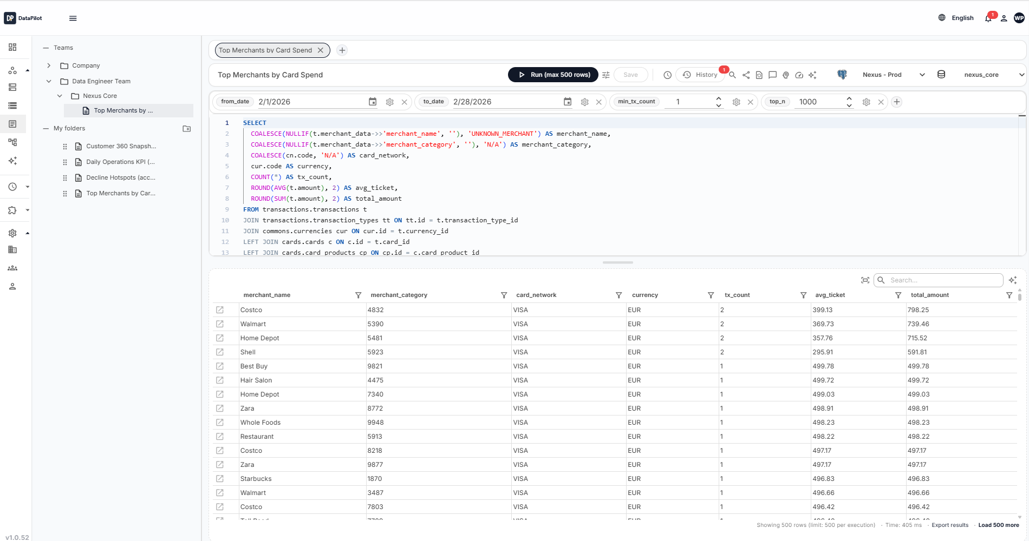Share the current query
Viewport: 1029px width, 541px height.
click(x=746, y=75)
